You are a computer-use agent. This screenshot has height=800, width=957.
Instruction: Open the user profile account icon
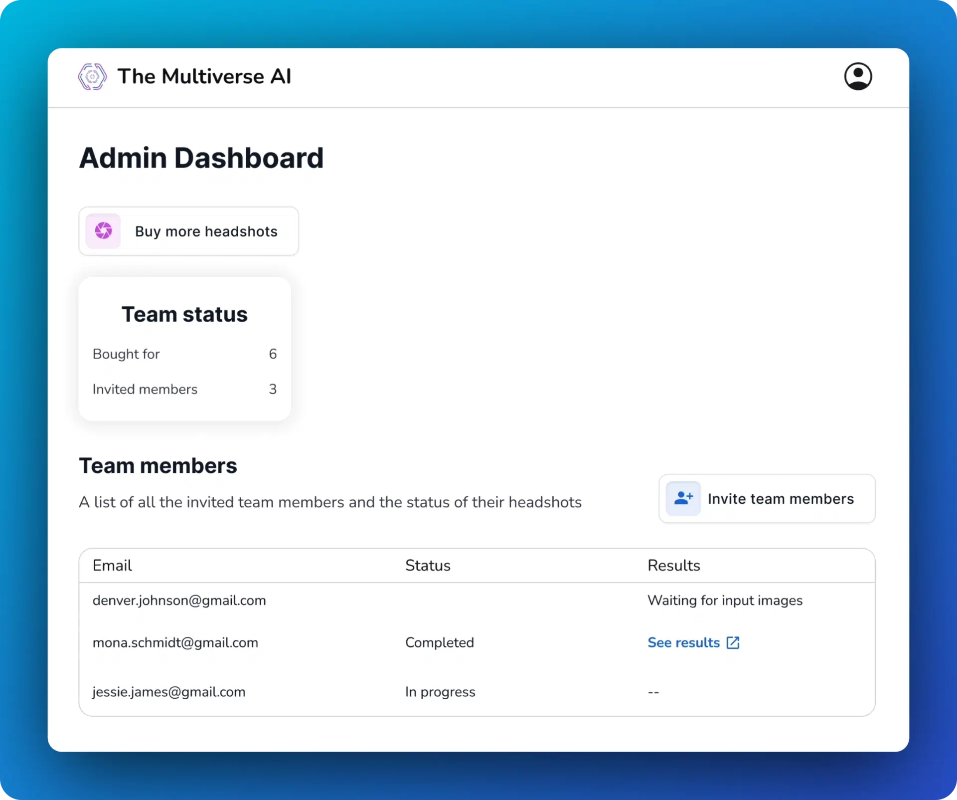coord(857,76)
